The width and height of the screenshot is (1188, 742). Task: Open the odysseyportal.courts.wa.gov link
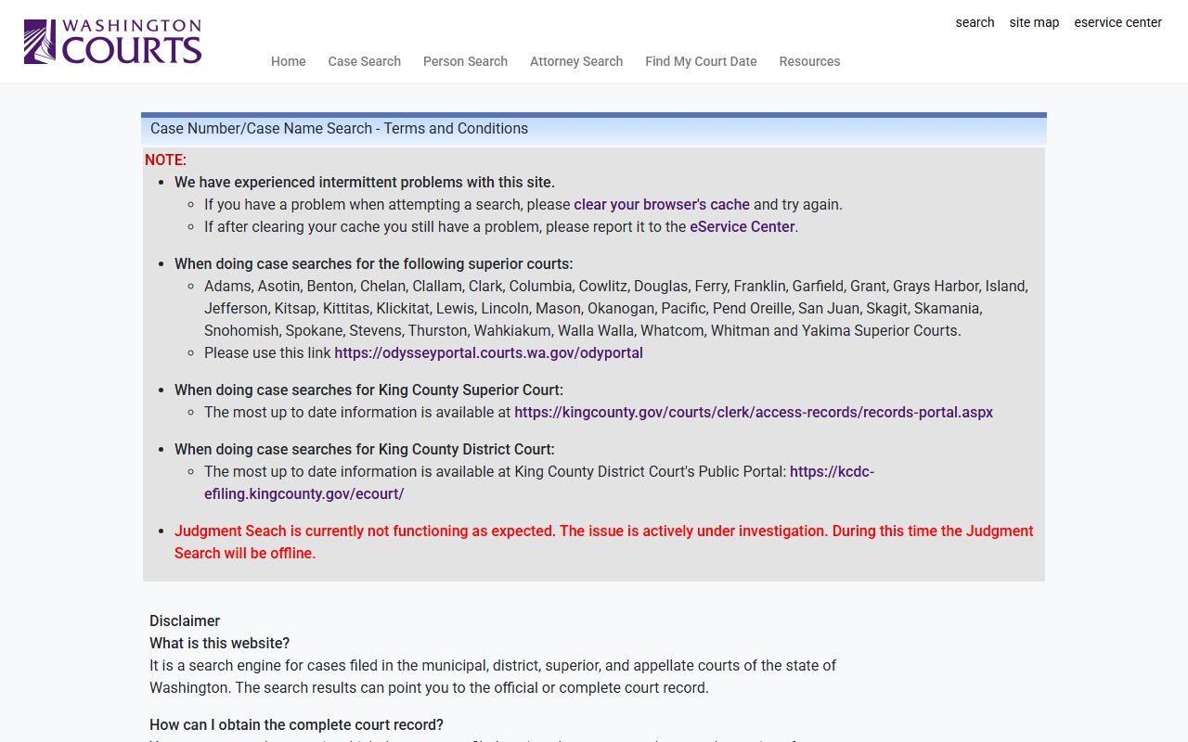488,352
